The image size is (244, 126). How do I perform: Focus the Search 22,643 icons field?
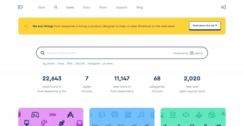pos(122,53)
